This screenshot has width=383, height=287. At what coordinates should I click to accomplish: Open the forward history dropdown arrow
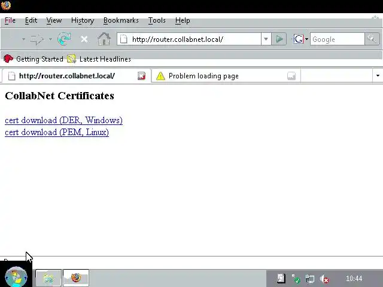[x=50, y=39]
